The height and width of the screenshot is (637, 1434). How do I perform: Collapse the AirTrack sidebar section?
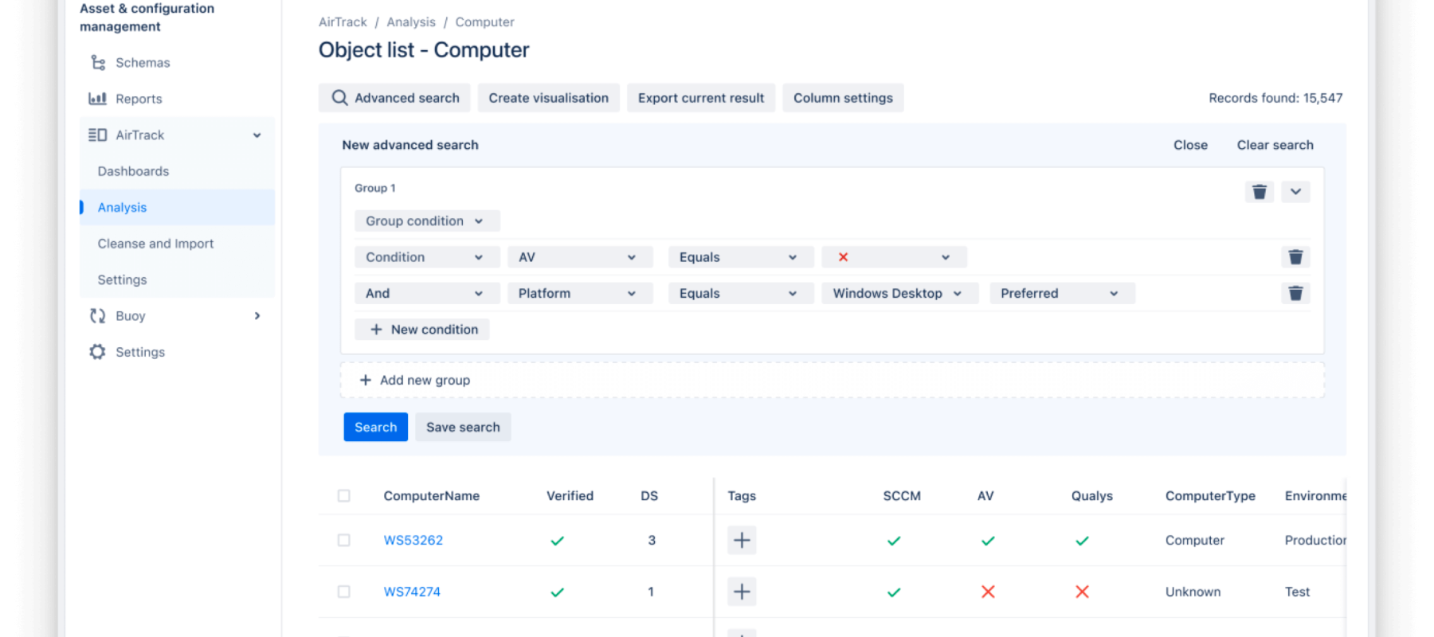coord(257,135)
